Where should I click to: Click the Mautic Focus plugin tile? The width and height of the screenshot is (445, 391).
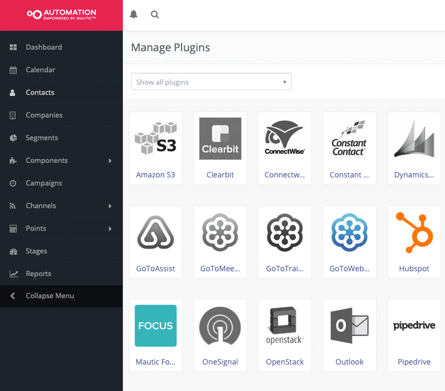point(156,335)
